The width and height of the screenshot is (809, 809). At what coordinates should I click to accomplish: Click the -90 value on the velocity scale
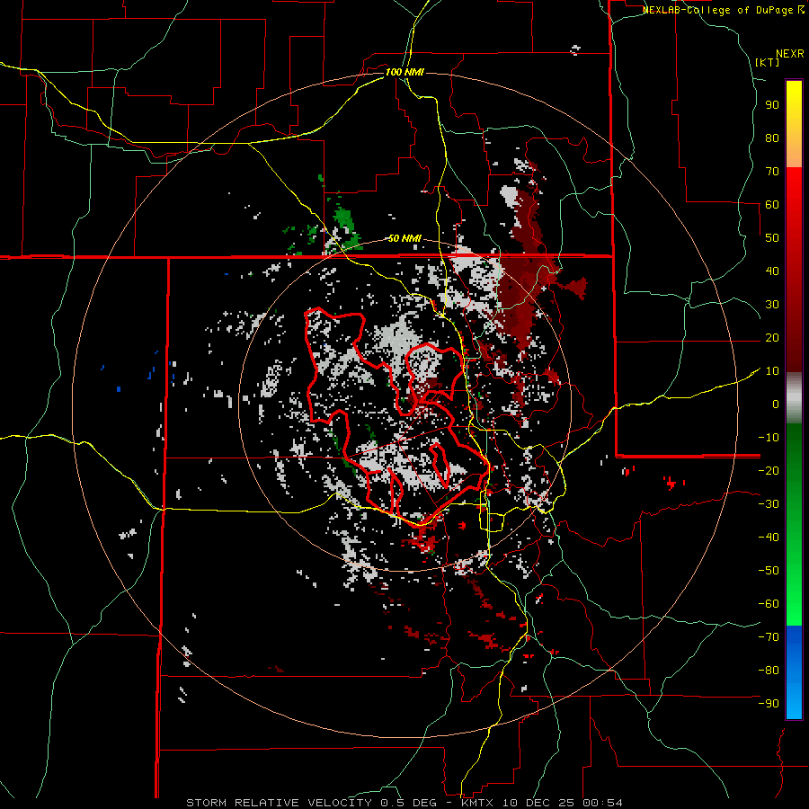pos(769,704)
